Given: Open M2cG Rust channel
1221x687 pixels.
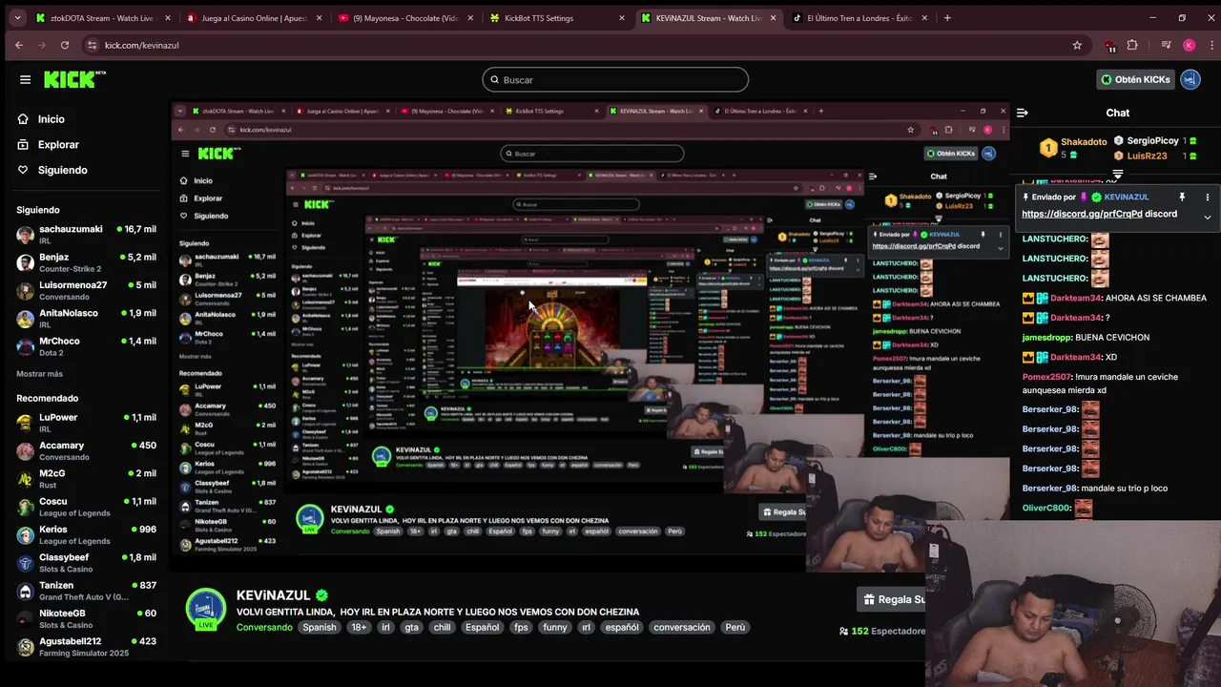Looking at the screenshot, I should pyautogui.click(x=86, y=479).
